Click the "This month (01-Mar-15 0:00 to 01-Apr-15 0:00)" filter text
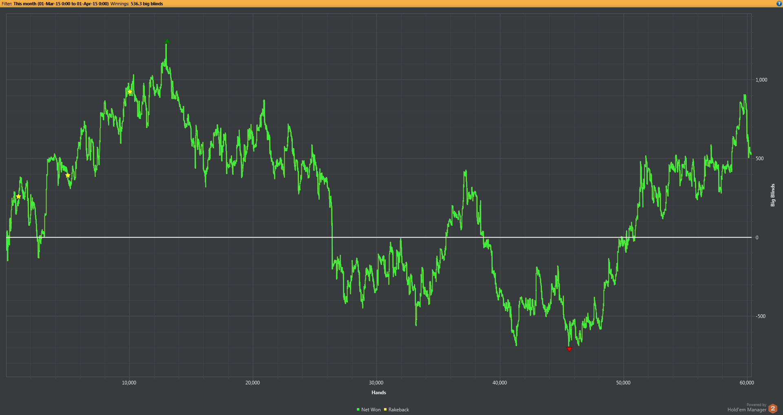Viewport: 783px width, 415px height. (x=61, y=4)
